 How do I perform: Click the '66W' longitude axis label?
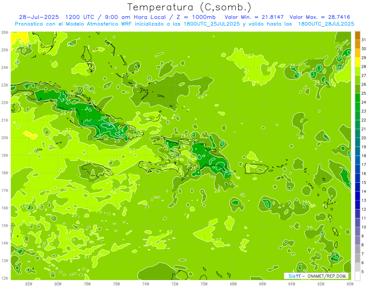[x=263, y=284]
